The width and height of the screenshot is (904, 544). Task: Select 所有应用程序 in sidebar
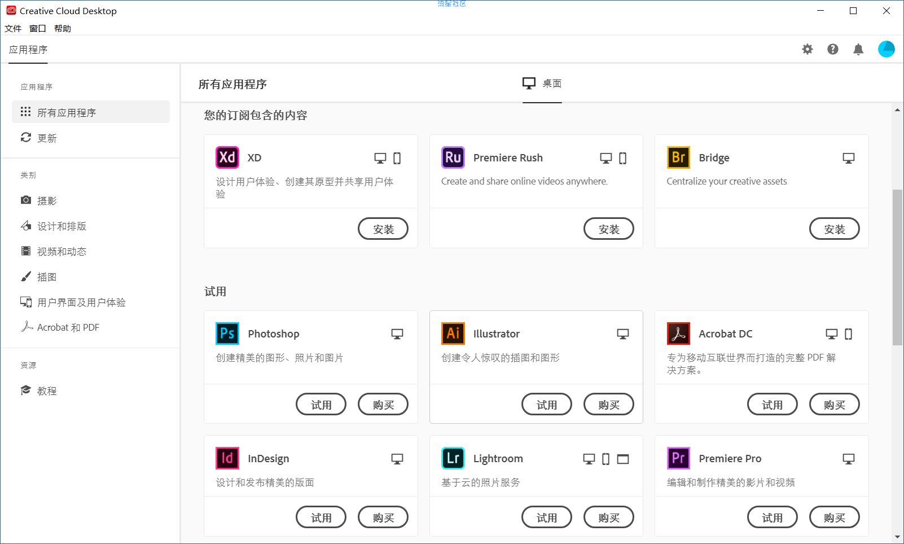91,112
